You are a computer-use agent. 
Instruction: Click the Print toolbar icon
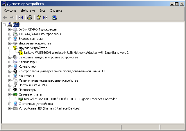click(30, 17)
